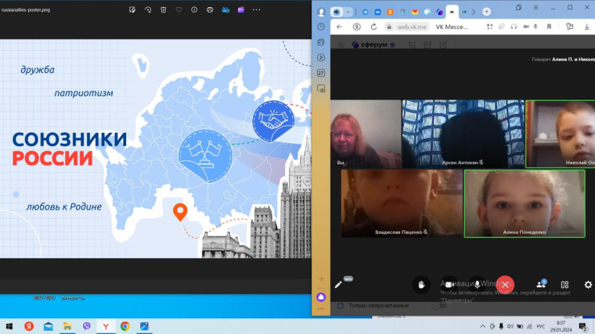Viewport: 595px width, 334px height.
Task: Go back in the browser
Action: (x=339, y=27)
